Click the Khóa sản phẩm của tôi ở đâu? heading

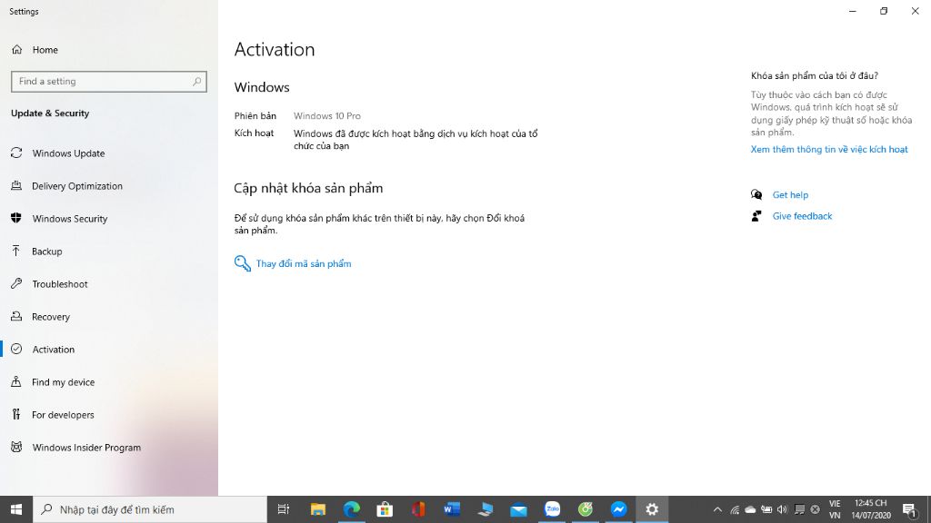pos(814,75)
